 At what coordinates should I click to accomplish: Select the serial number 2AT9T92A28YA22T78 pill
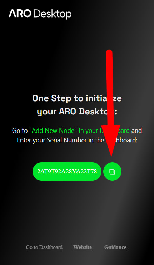click(67, 171)
